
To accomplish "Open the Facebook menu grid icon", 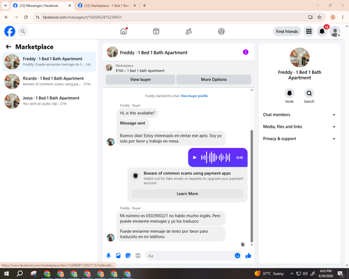I will click(309, 31).
